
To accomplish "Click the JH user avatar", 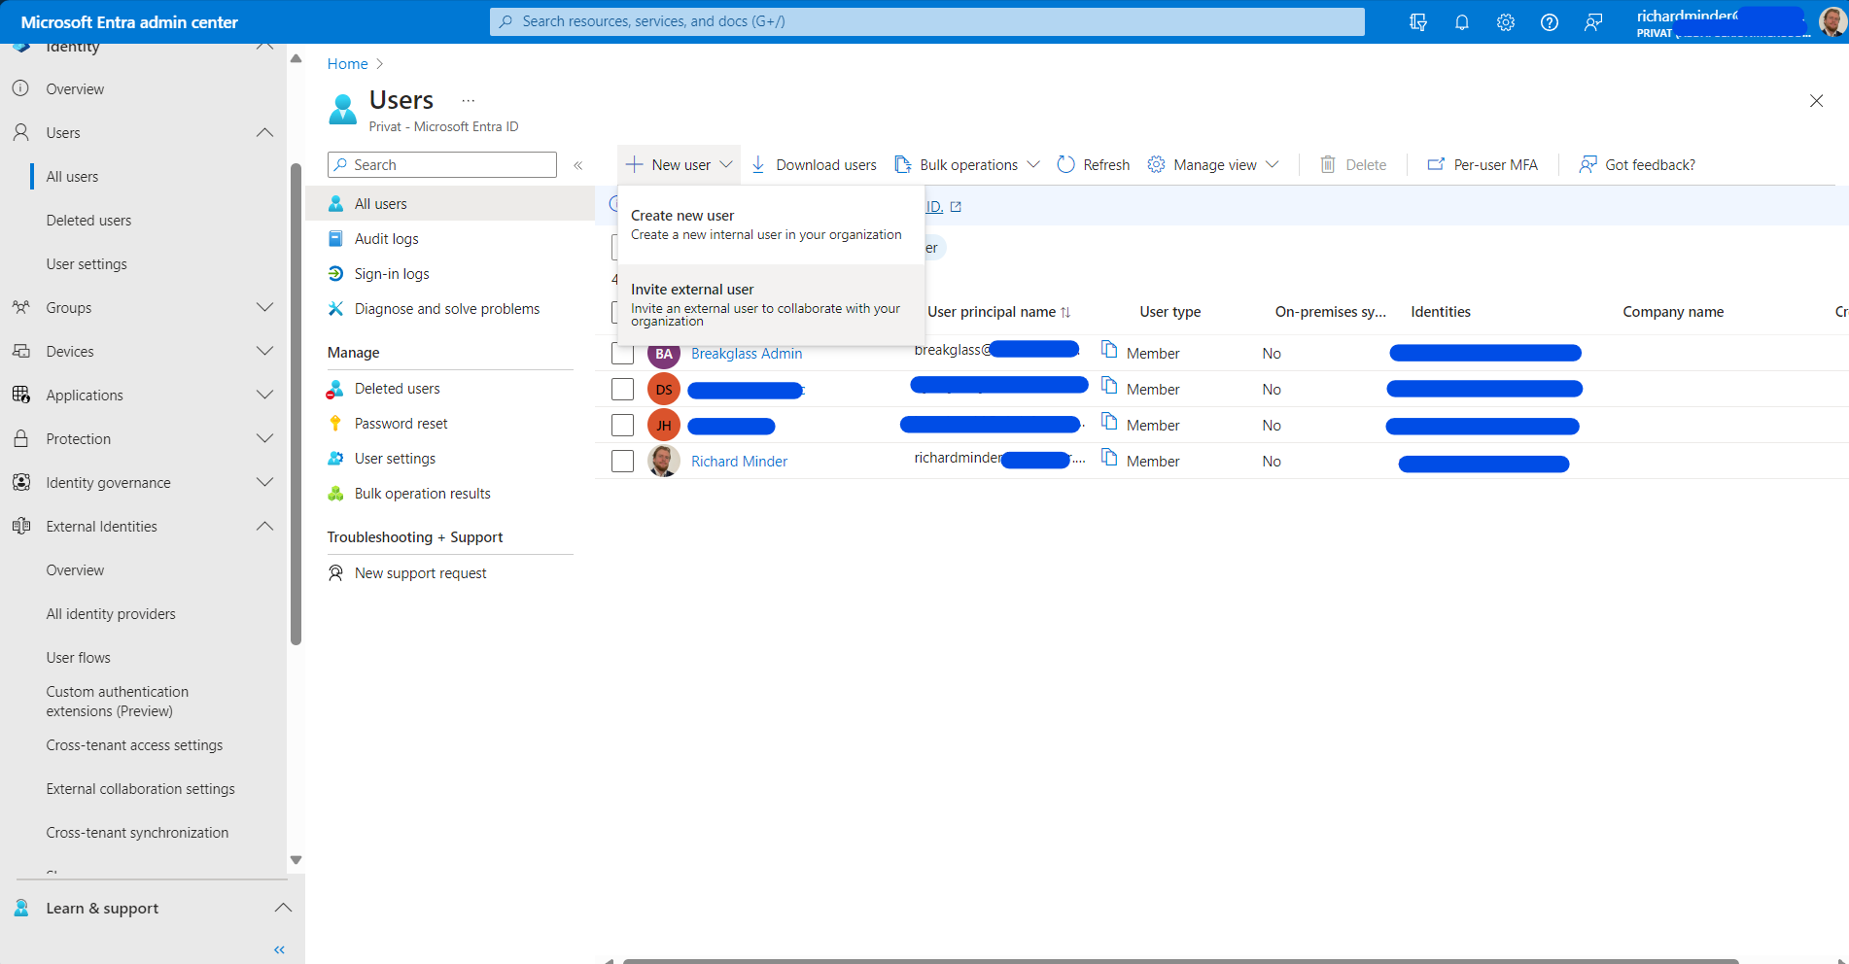I will pos(664,426).
